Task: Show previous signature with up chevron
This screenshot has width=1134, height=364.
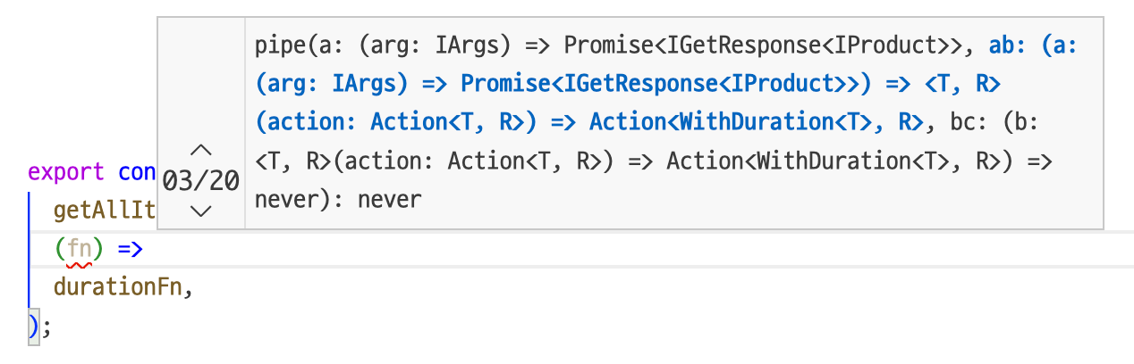Action: tap(202, 149)
